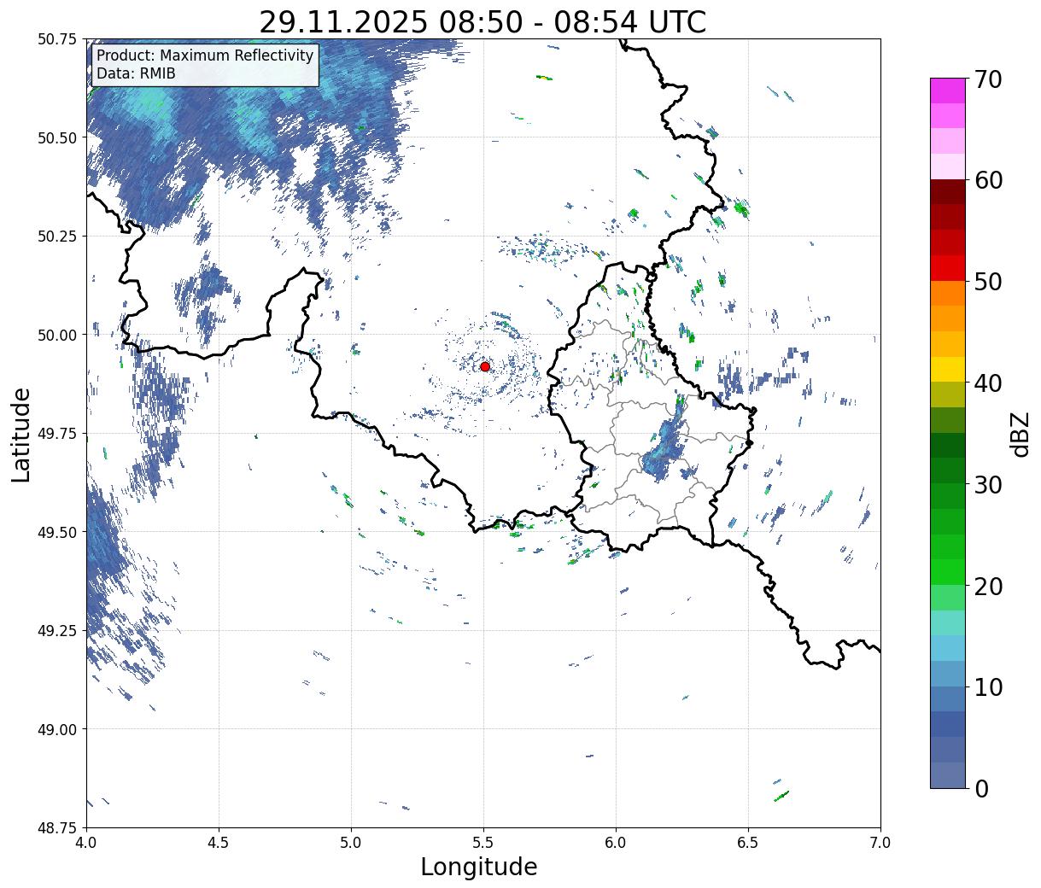The image size is (1041, 888).
Task: Click the latitude tick label 48.75
Action: click(x=57, y=828)
